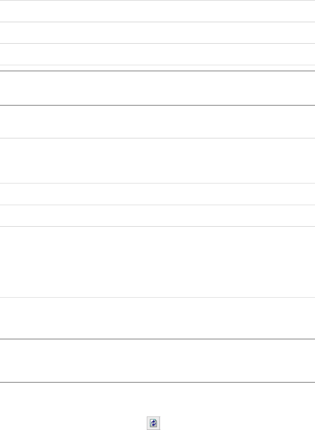The height and width of the screenshot is (430, 315).
Task: Click the short empty row directly above the tallest row
Action: pos(157,215)
